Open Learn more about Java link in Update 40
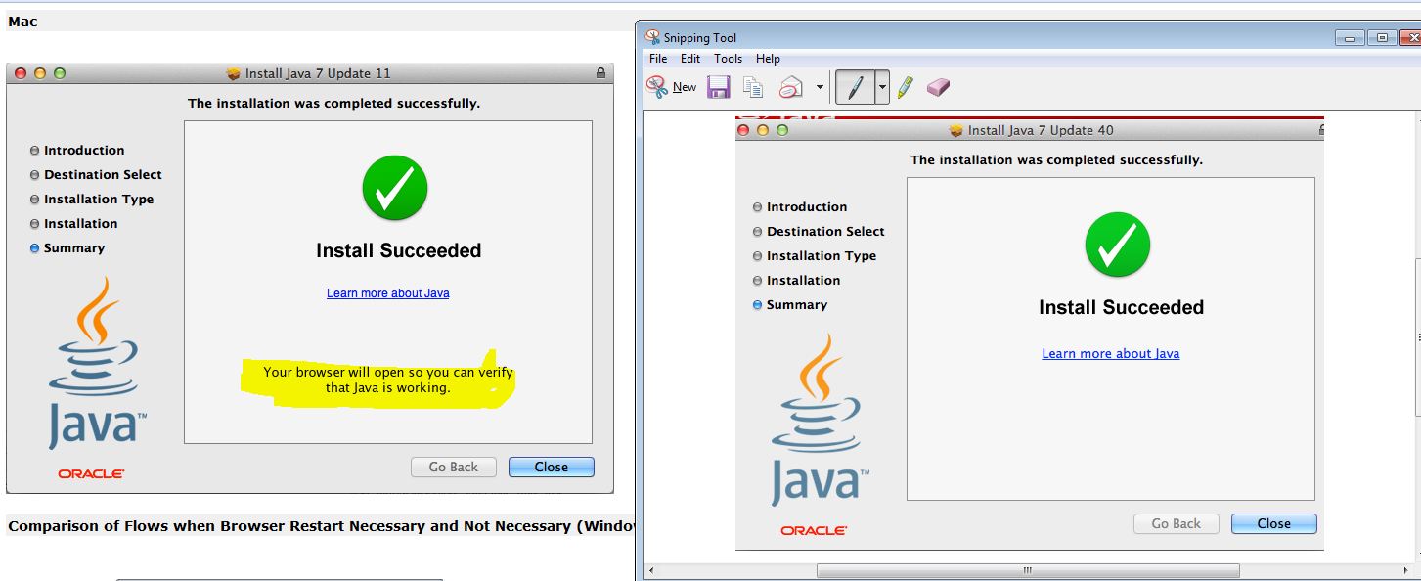Viewport: 1421px width, 581px height. (x=1110, y=354)
